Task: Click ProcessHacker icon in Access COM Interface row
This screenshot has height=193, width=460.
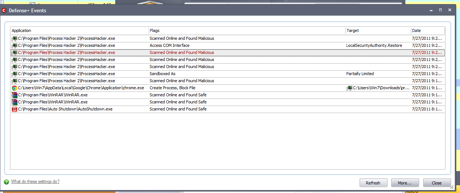Action: coord(15,45)
